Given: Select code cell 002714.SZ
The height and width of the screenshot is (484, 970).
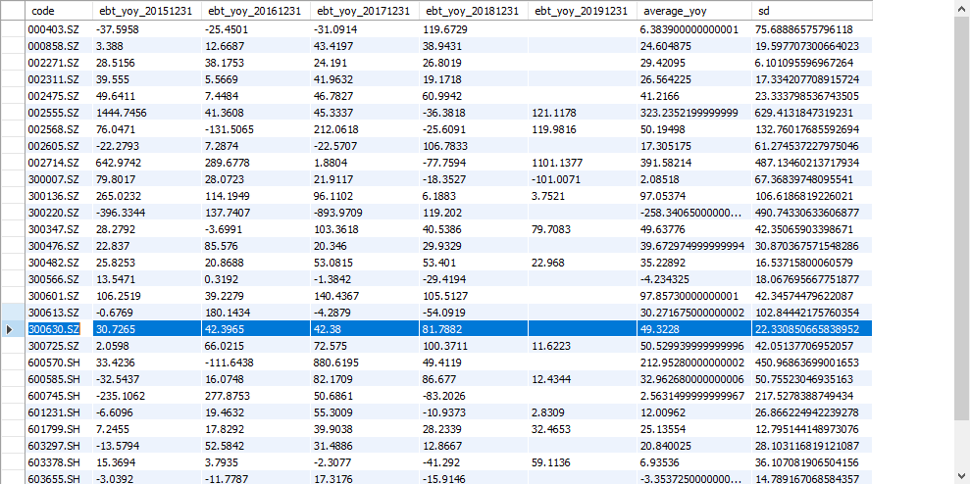Looking at the screenshot, I should pos(60,163).
